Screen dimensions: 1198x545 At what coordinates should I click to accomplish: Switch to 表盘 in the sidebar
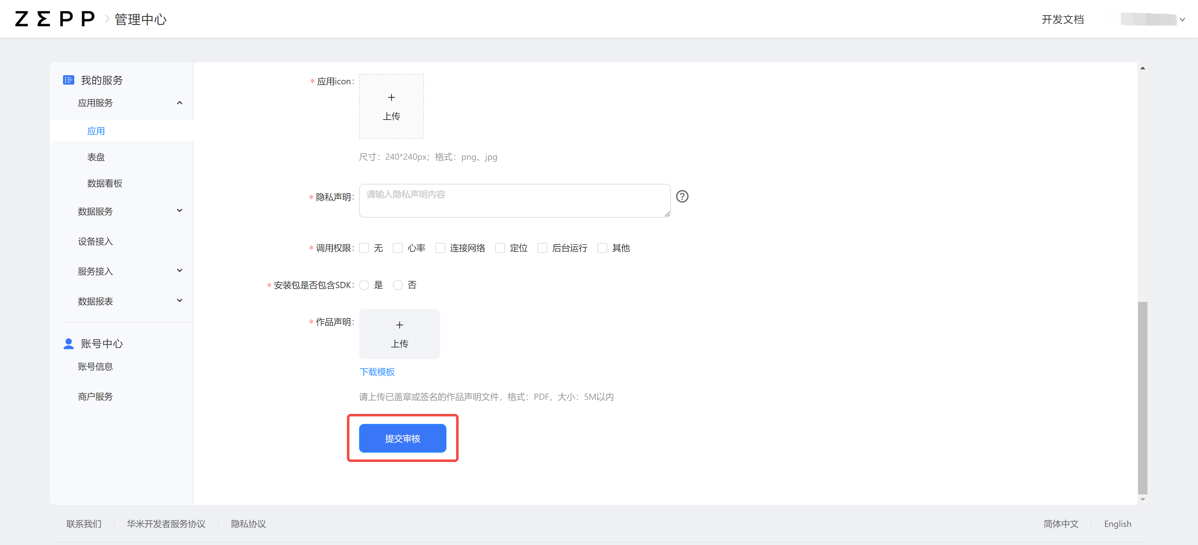point(96,157)
